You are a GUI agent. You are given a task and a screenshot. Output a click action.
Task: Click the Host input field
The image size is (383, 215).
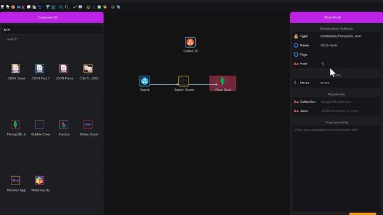tap(349, 64)
